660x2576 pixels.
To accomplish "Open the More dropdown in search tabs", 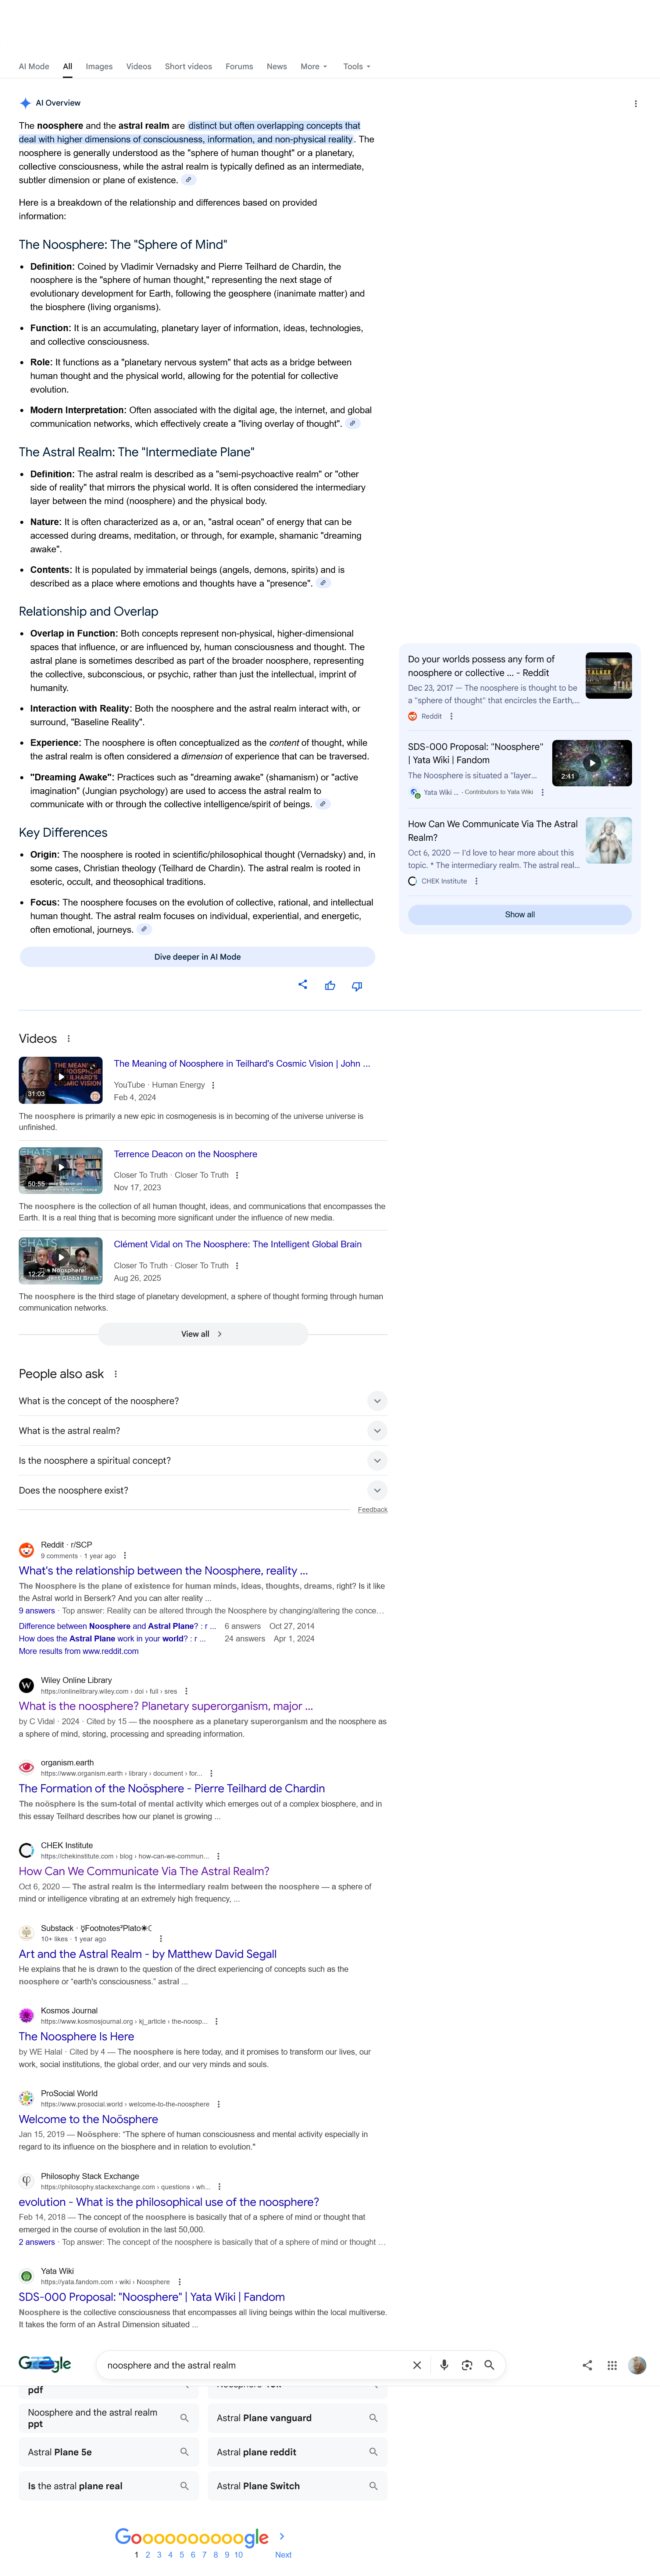I will [x=314, y=67].
